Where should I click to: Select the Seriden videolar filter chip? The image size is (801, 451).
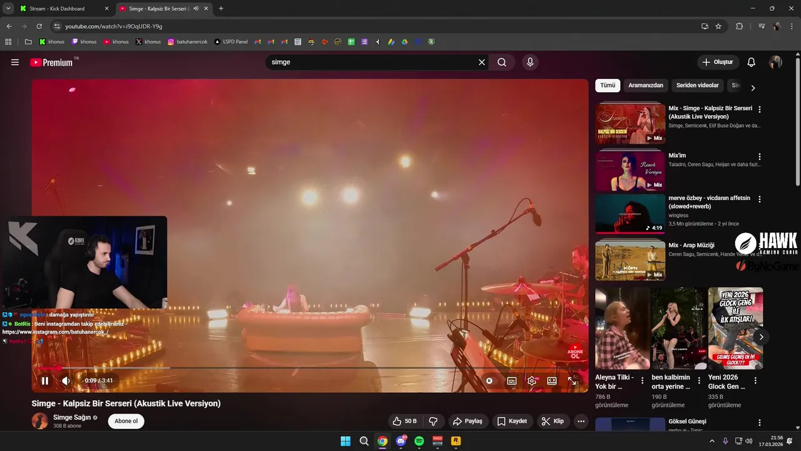697,86
